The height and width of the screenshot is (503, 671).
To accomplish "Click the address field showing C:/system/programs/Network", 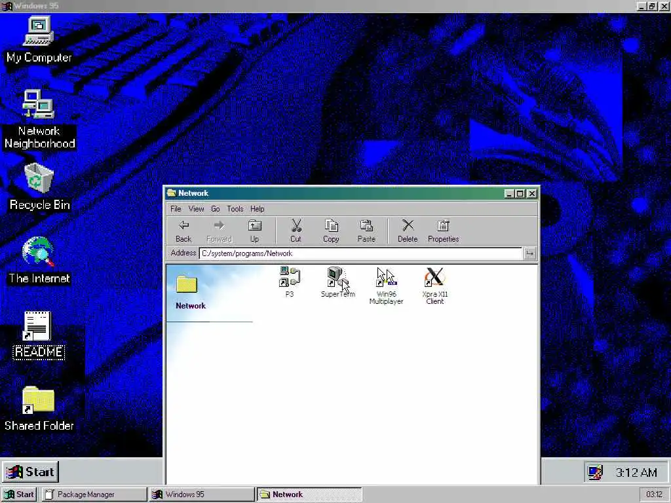I will (x=360, y=253).
